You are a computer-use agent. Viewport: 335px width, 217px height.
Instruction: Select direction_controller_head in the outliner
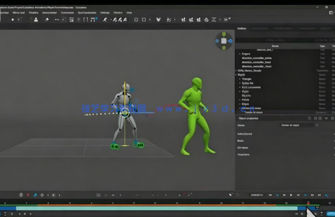pyautogui.click(x=256, y=62)
